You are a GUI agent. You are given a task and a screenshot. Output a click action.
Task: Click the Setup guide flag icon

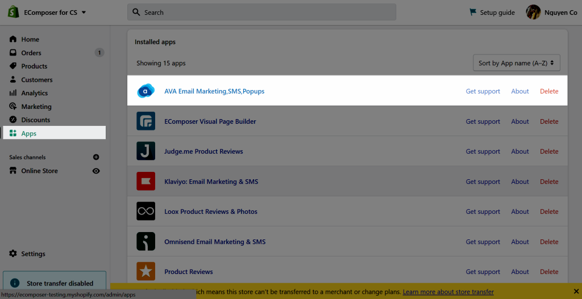tap(473, 12)
